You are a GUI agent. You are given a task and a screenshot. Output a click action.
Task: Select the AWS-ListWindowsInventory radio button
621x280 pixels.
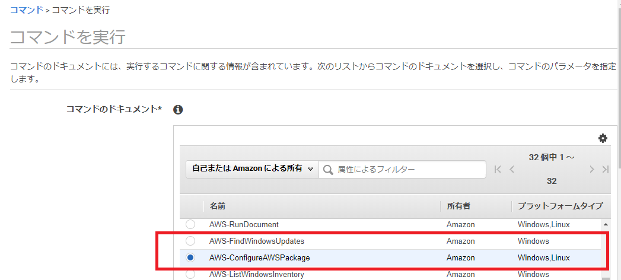point(190,274)
